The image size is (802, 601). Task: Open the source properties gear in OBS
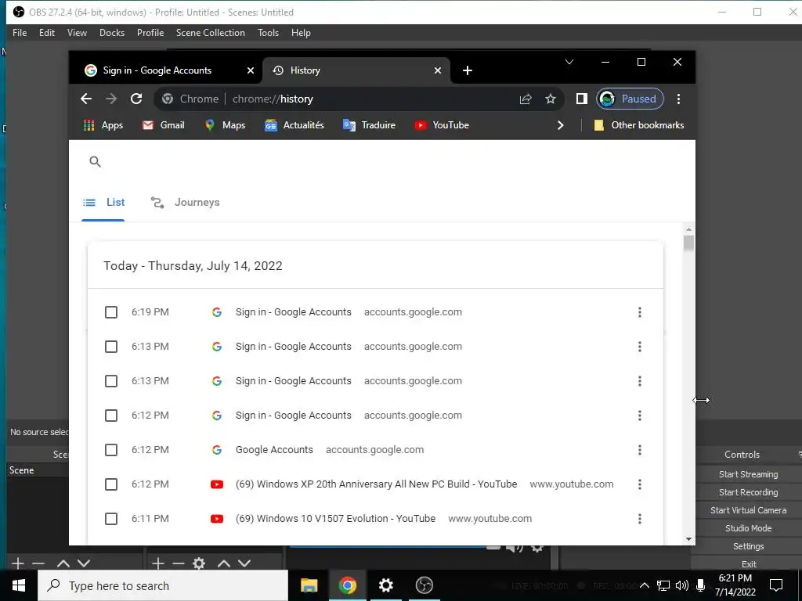coord(199,563)
